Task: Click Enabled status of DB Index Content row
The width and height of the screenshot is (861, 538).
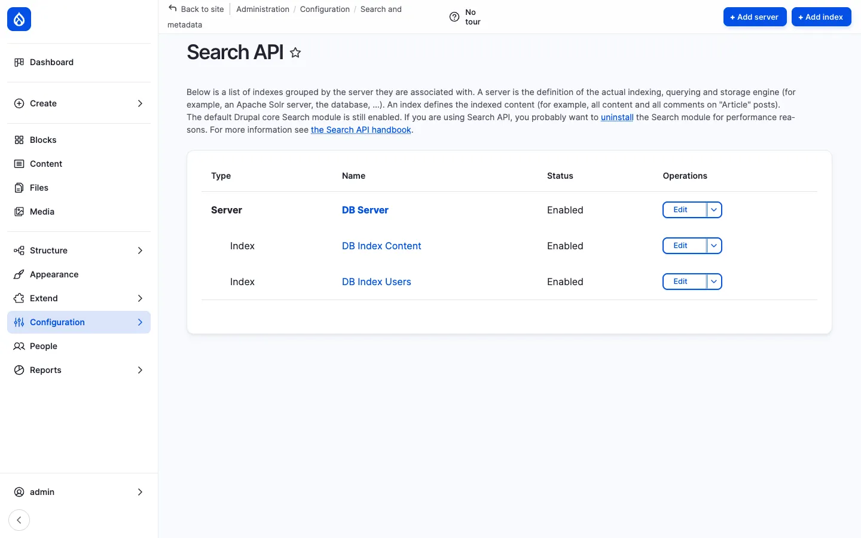Action: pyautogui.click(x=565, y=246)
